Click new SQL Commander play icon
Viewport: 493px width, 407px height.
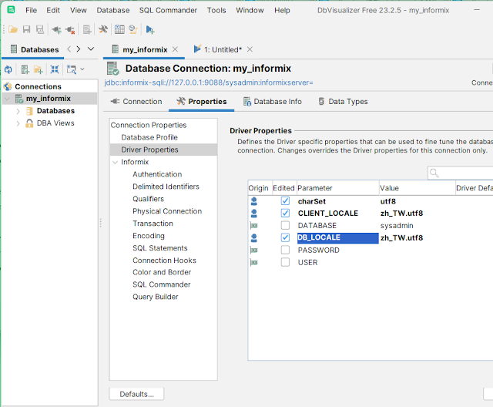150,30
